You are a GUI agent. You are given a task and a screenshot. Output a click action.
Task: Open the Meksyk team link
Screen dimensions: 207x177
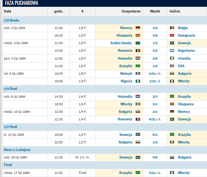[x=126, y=74]
